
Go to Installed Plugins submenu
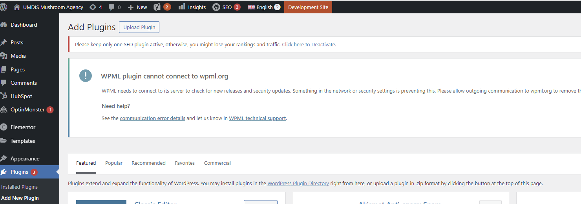[20, 187]
